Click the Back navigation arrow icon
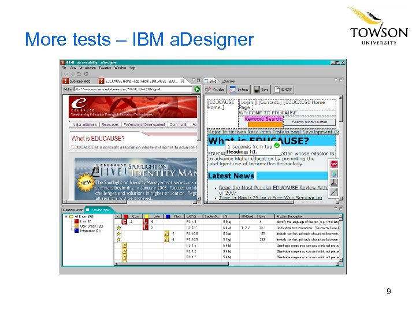This screenshot has width=416, height=312. click(x=66, y=74)
